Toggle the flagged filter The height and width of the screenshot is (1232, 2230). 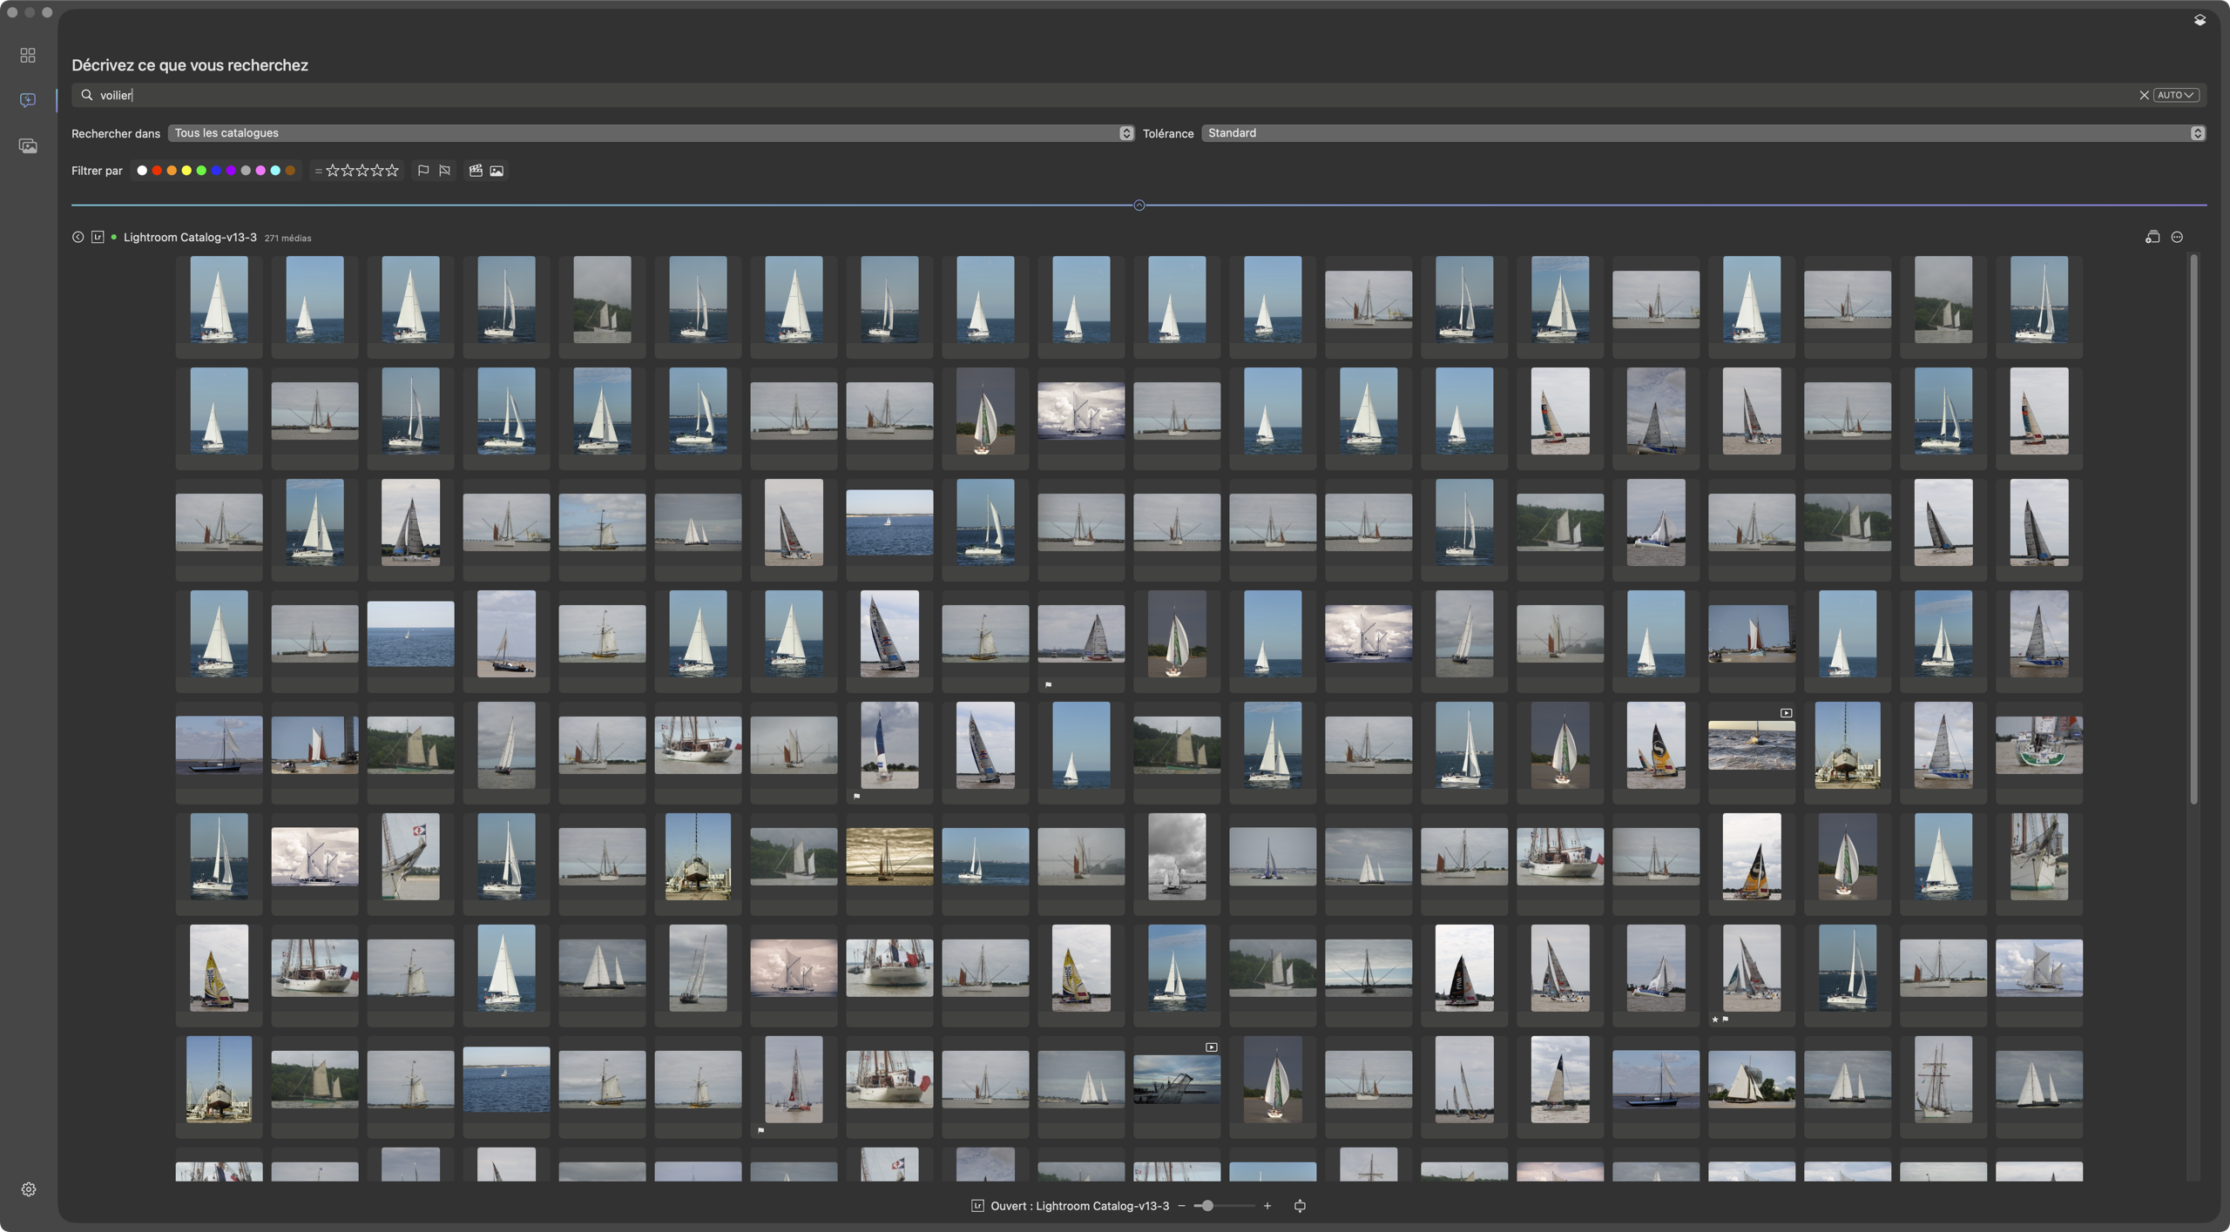423,171
